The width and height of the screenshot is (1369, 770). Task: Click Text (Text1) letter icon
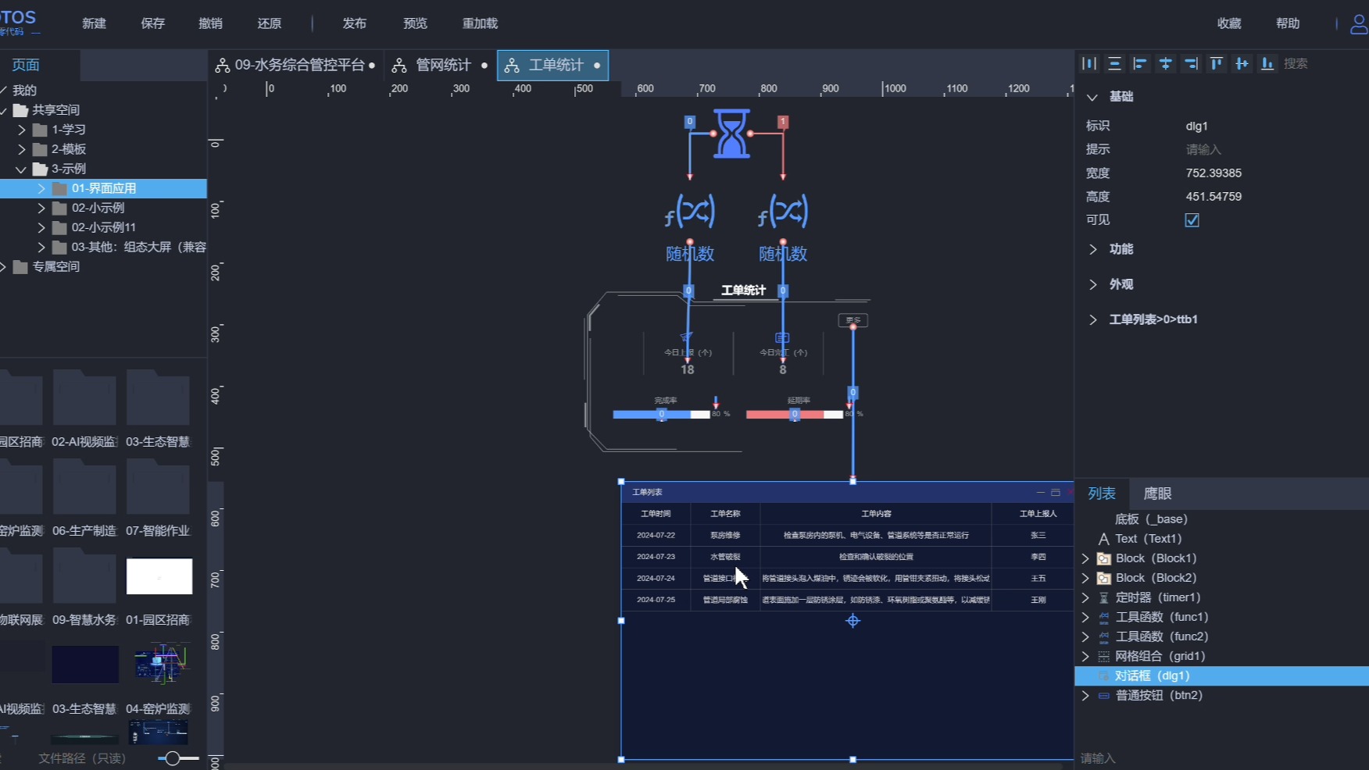click(x=1104, y=539)
